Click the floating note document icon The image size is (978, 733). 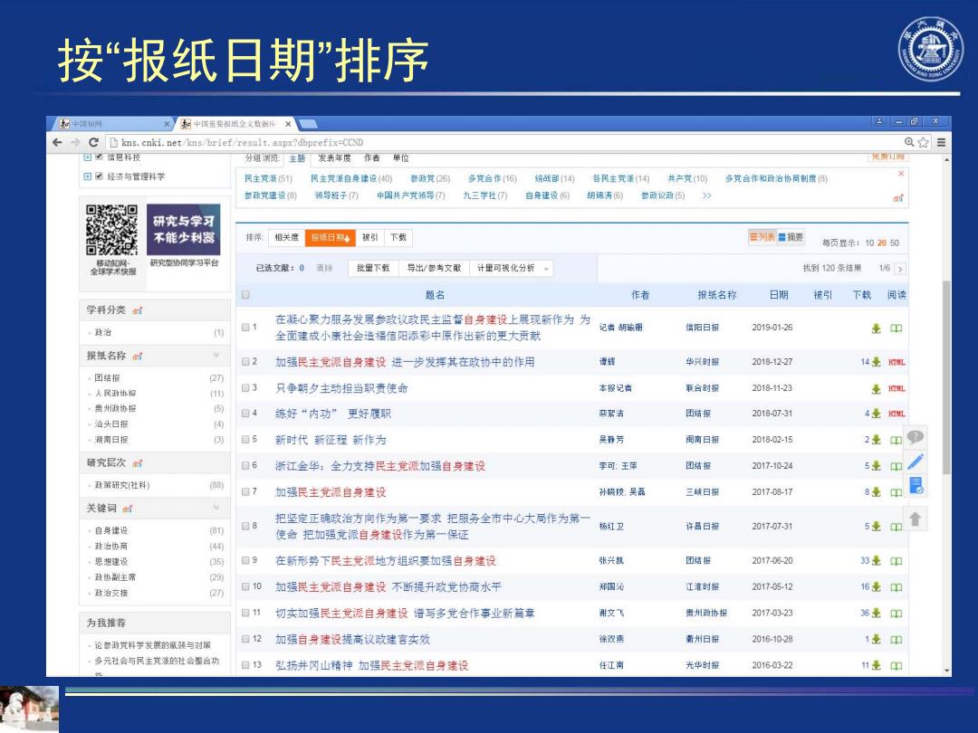916,486
